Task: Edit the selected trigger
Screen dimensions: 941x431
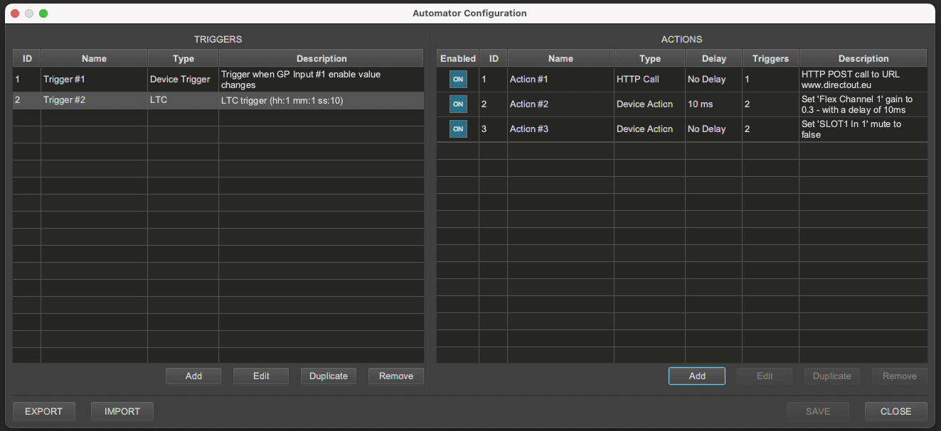Action: tap(261, 376)
